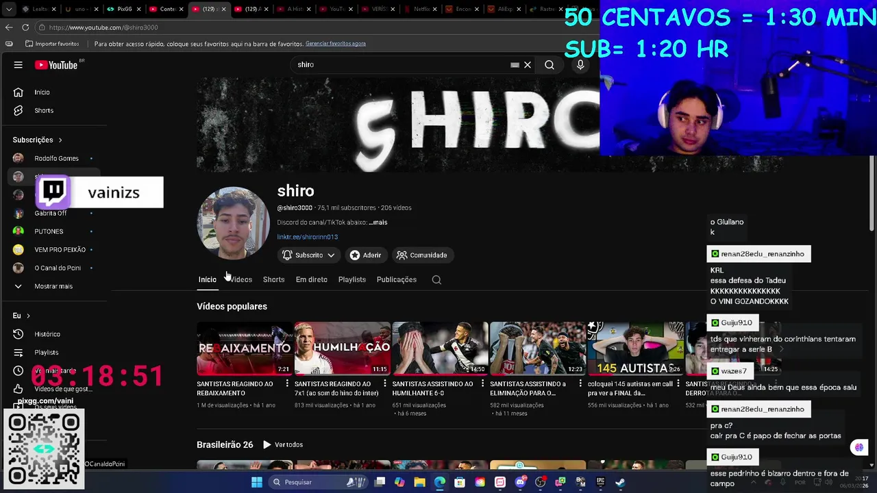Open Gabrita Off subscription
This screenshot has width=877, height=493.
coord(53,214)
